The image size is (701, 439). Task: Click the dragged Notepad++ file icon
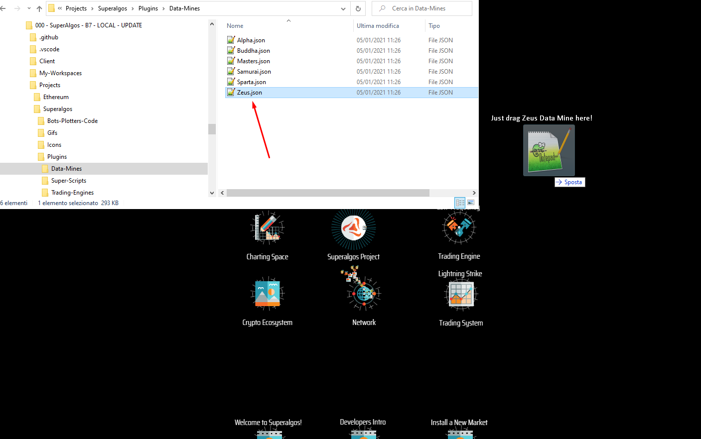coord(549,150)
